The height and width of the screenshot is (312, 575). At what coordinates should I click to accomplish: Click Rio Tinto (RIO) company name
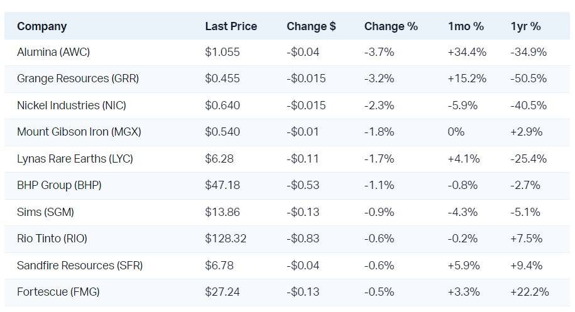coord(52,239)
